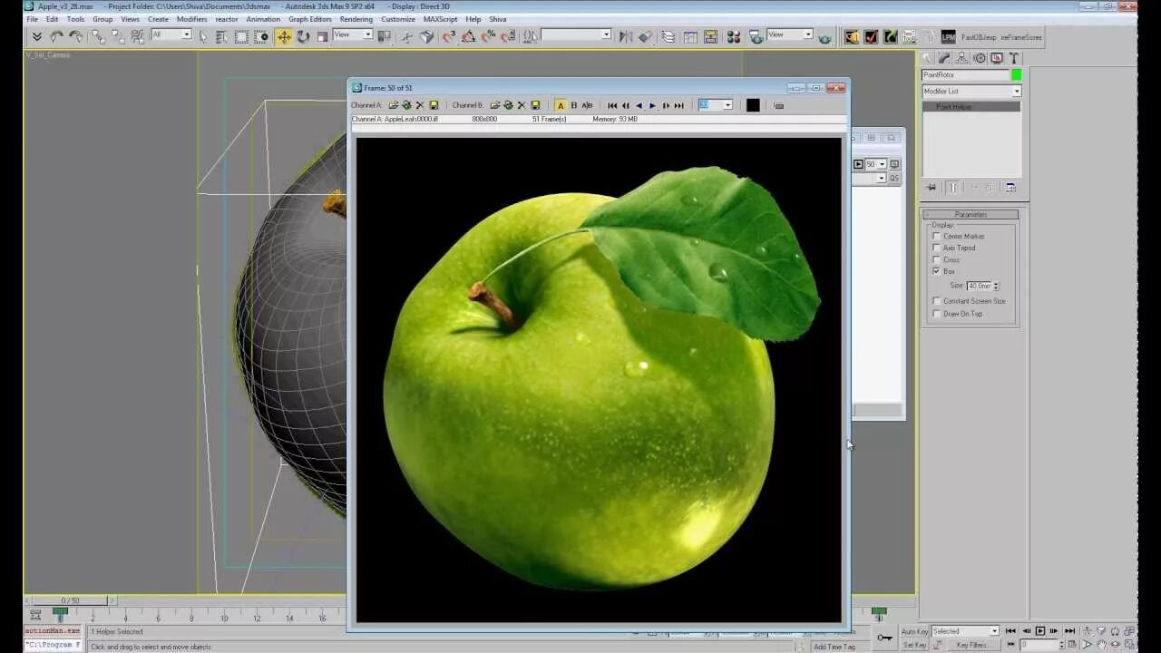Screen dimensions: 1161x653
Task: Open the File menu
Action: 32,19
